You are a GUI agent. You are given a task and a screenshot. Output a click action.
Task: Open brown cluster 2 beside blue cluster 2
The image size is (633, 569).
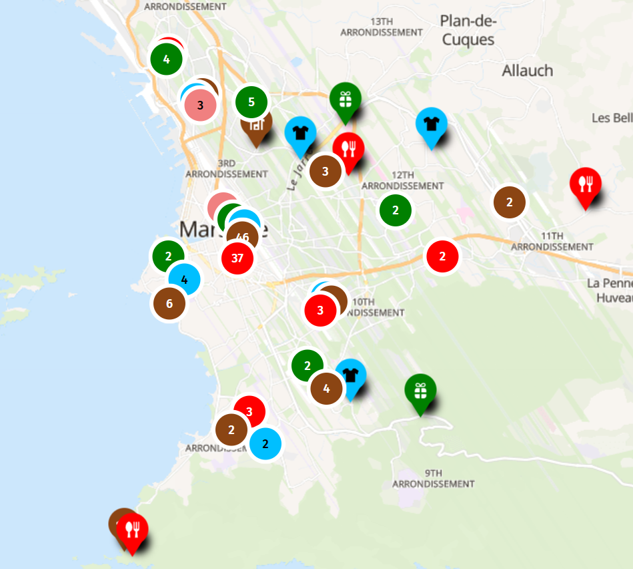point(231,429)
